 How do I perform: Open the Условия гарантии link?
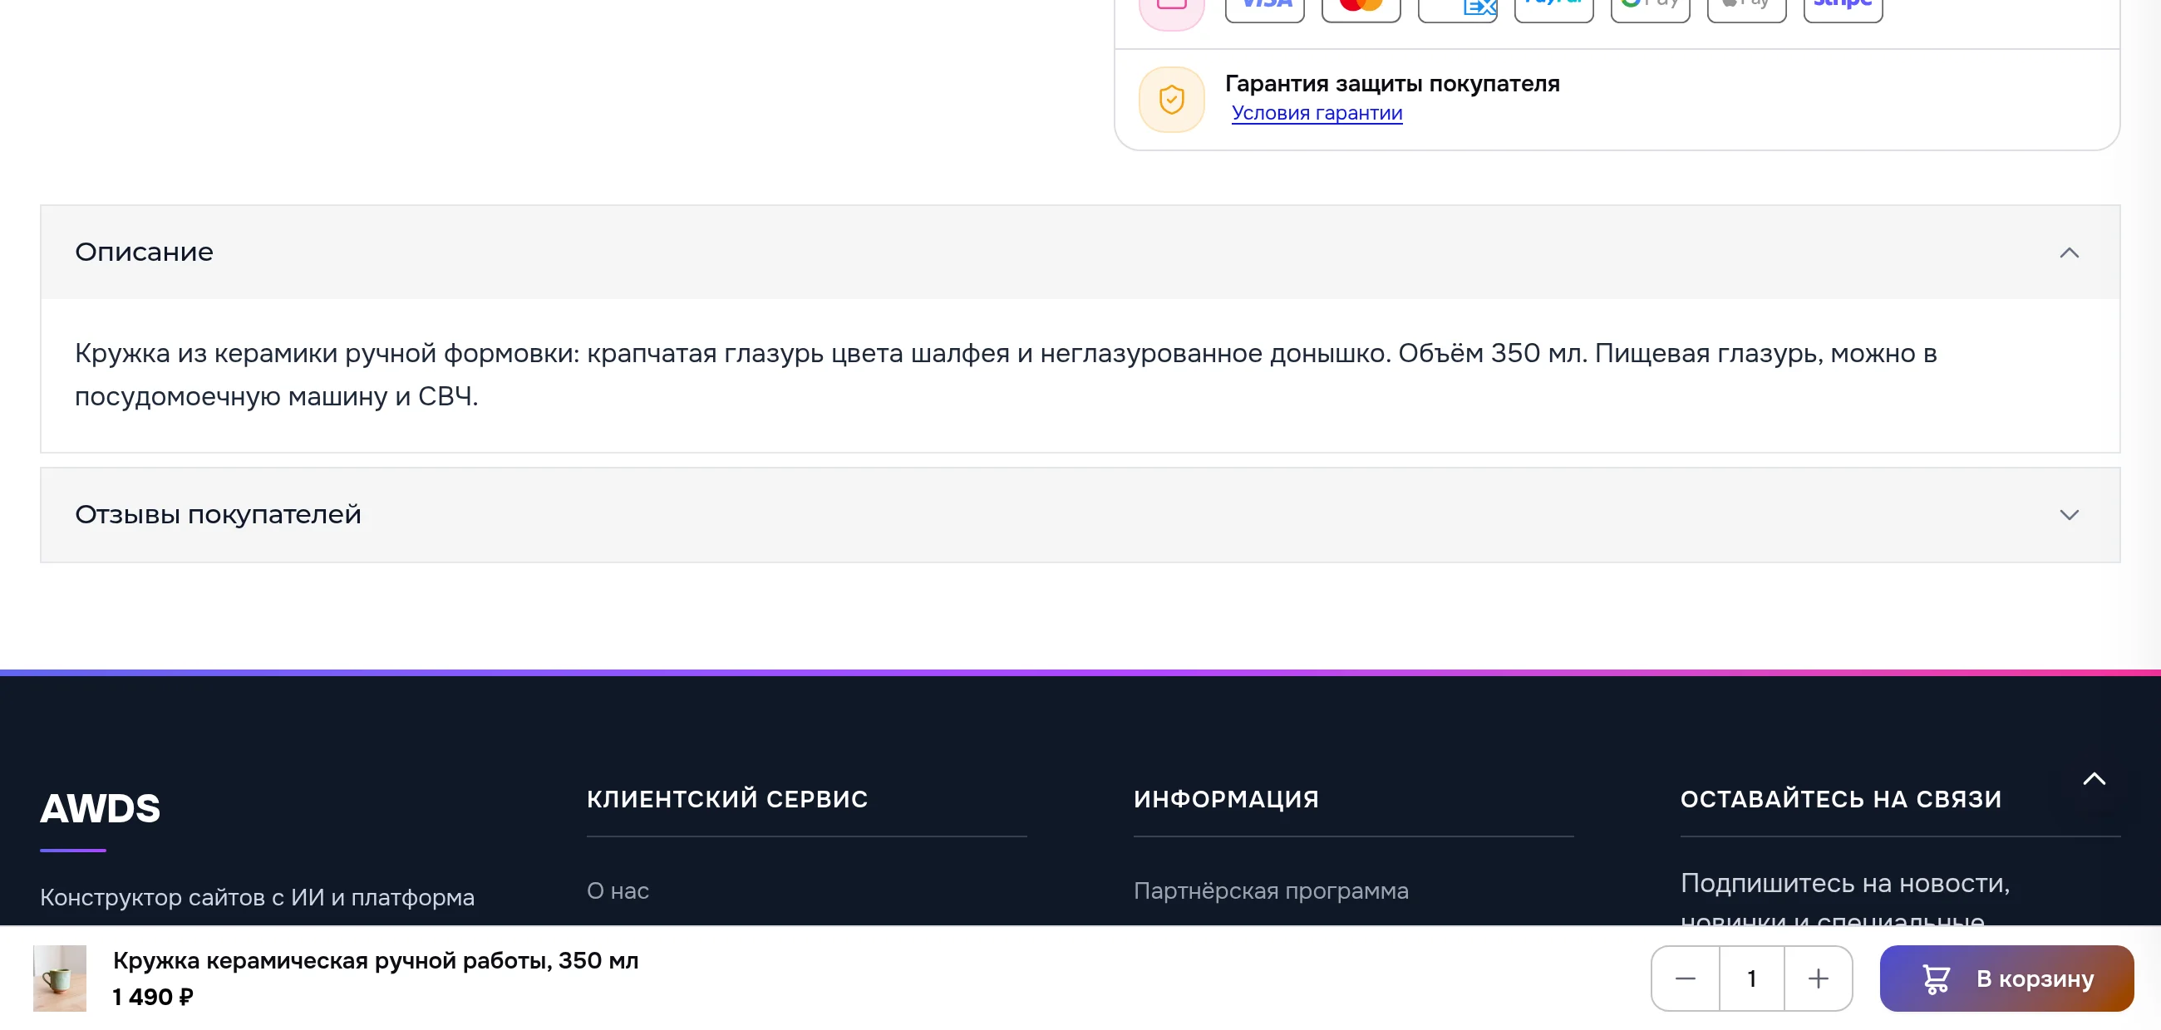(x=1317, y=113)
